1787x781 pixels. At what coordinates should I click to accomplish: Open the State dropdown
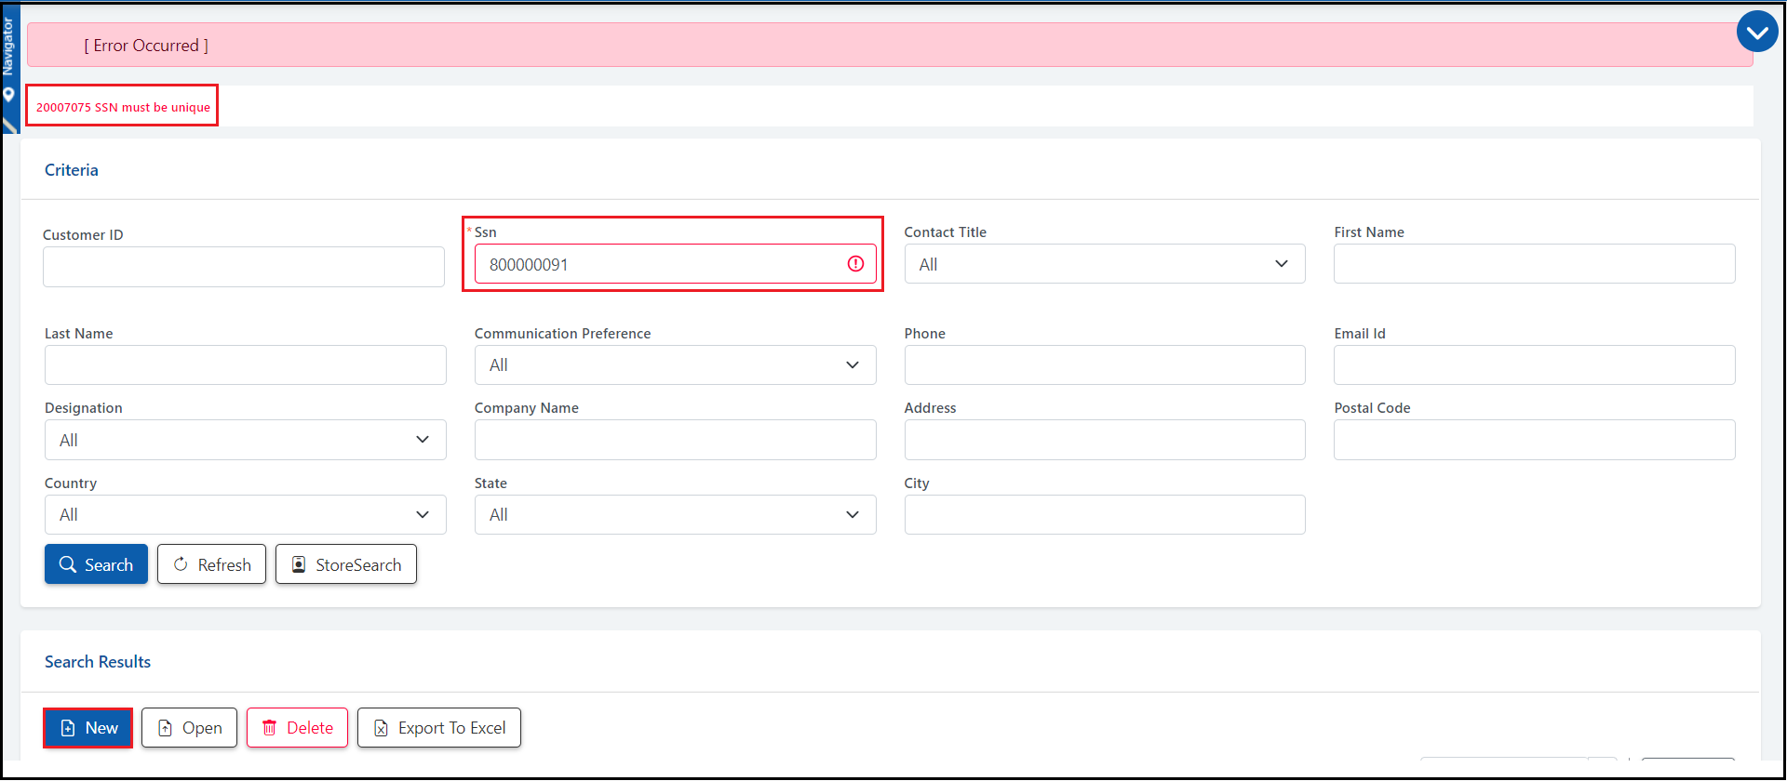coord(675,514)
